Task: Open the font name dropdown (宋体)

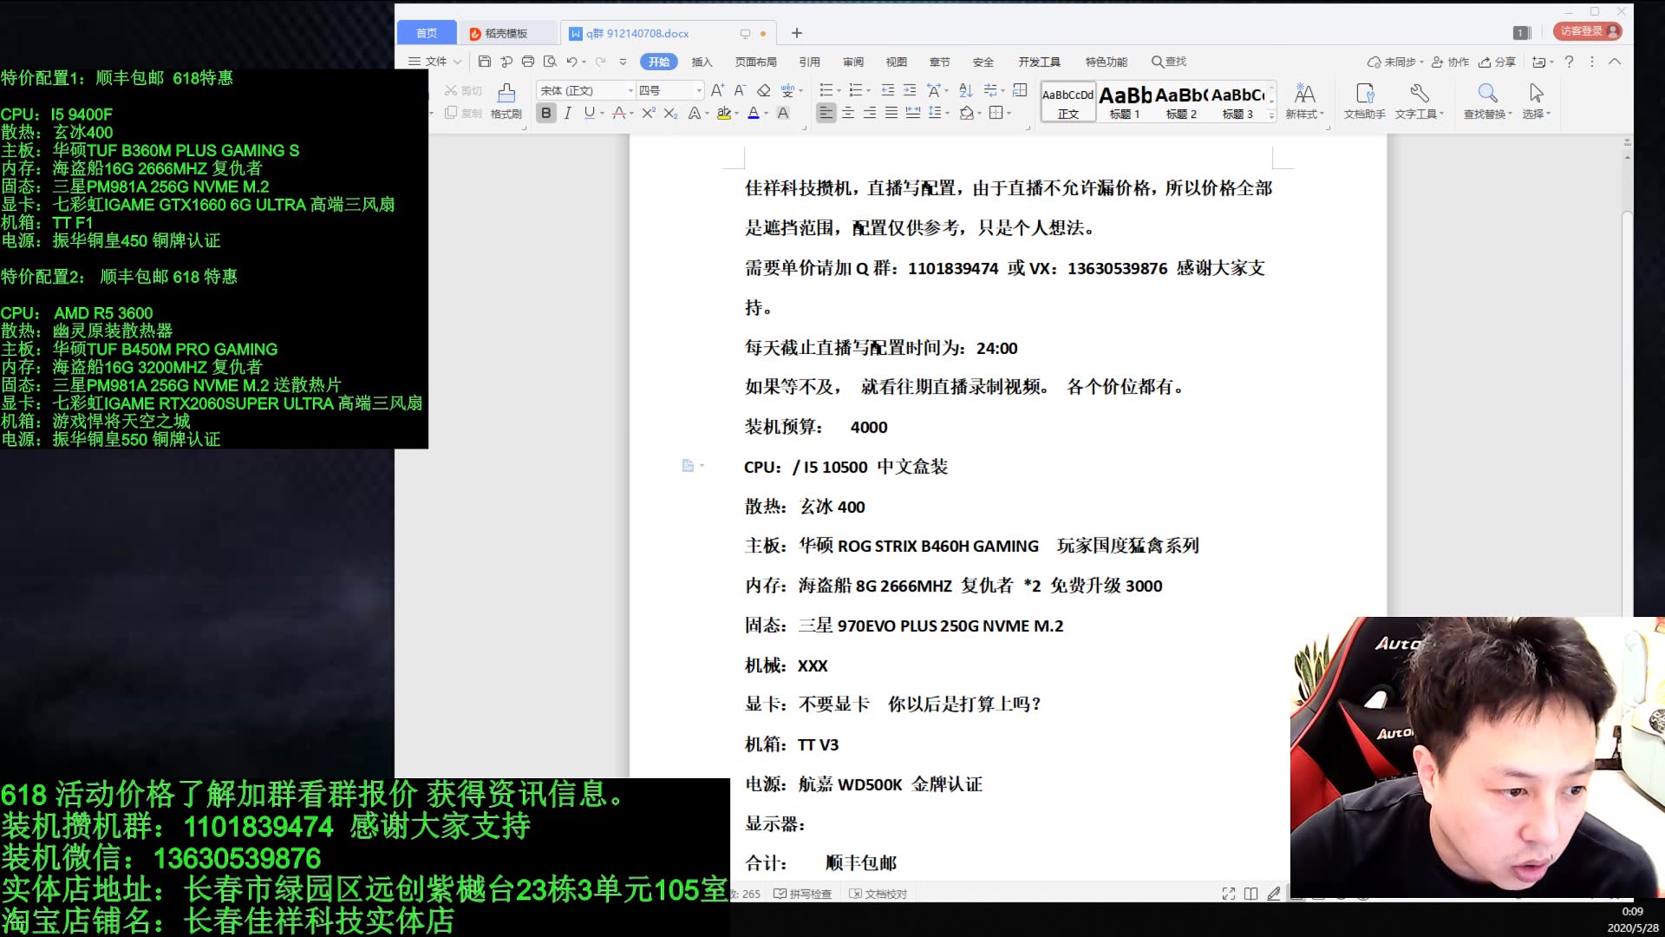Action: click(x=631, y=90)
